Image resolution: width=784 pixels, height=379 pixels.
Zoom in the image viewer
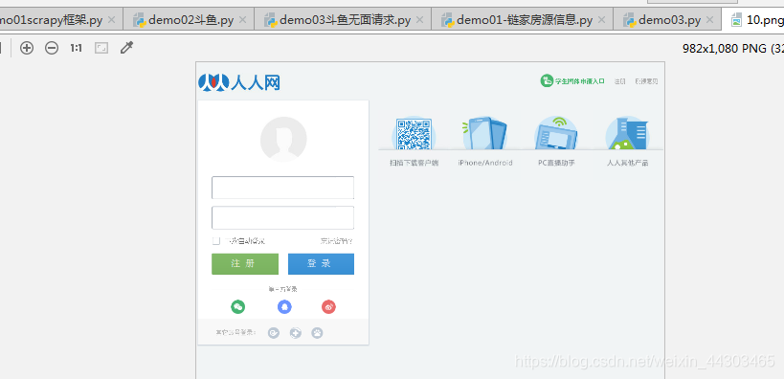[x=27, y=48]
